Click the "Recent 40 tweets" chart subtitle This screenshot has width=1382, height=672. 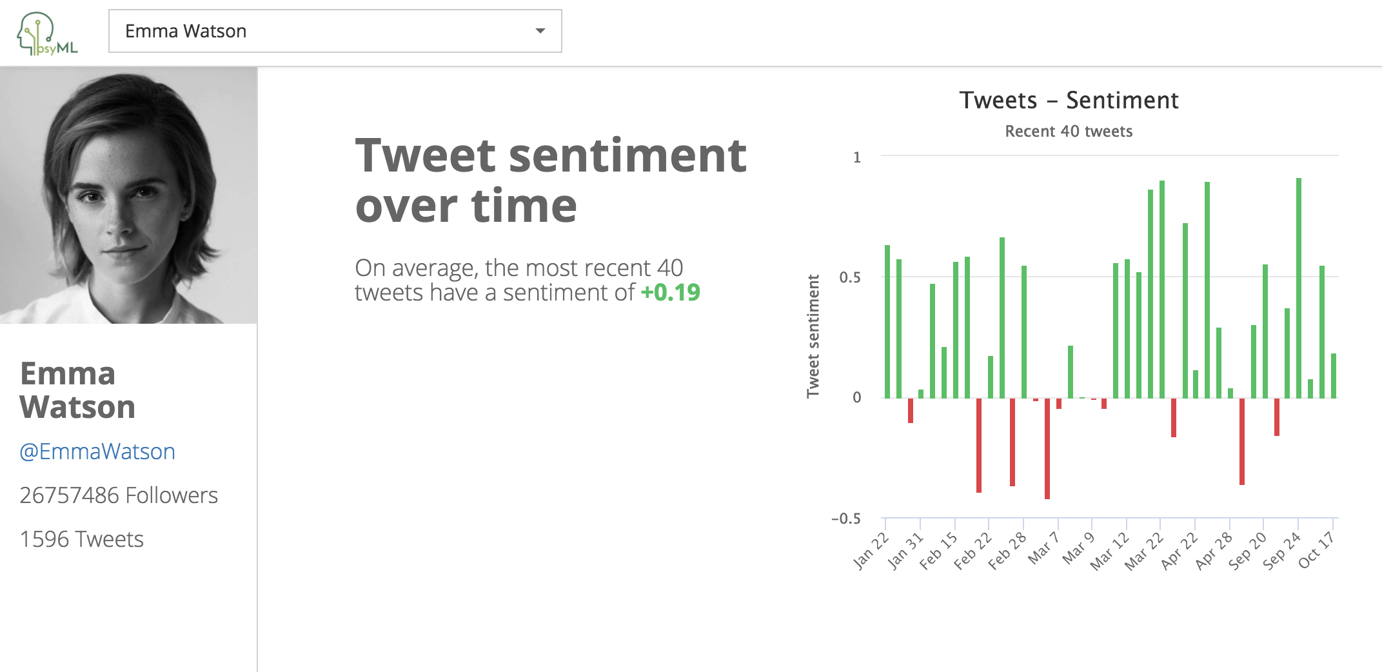point(1069,132)
